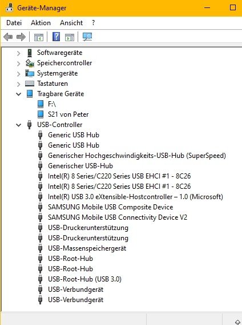Click the action pane toolbar icon right of Help

click(x=70, y=37)
